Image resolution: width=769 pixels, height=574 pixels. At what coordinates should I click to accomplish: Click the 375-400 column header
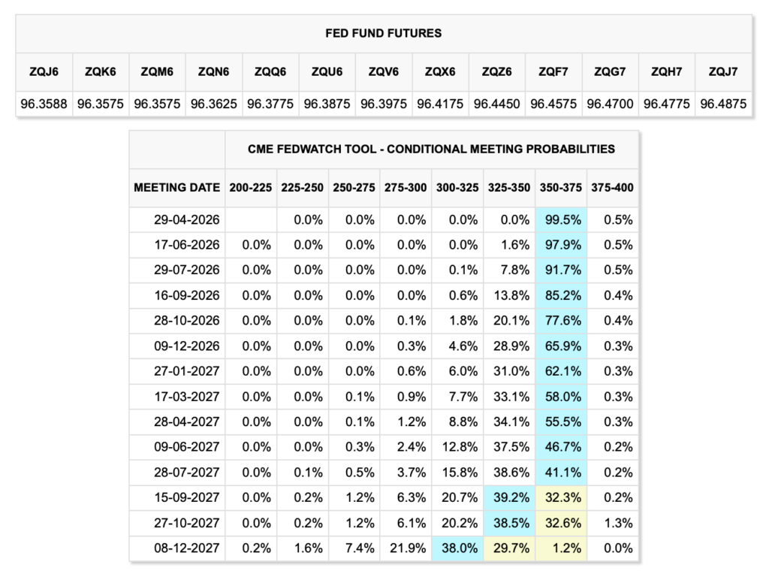tap(612, 187)
